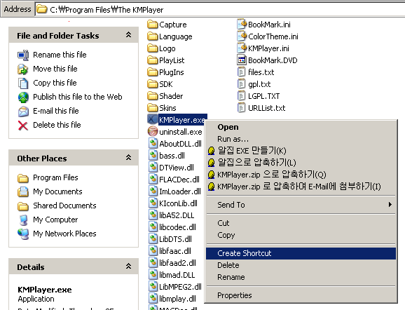
Task: Select the Capture folder icon
Action: 152,25
